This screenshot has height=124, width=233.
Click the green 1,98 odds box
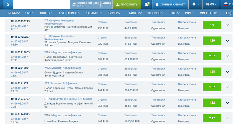212,72
